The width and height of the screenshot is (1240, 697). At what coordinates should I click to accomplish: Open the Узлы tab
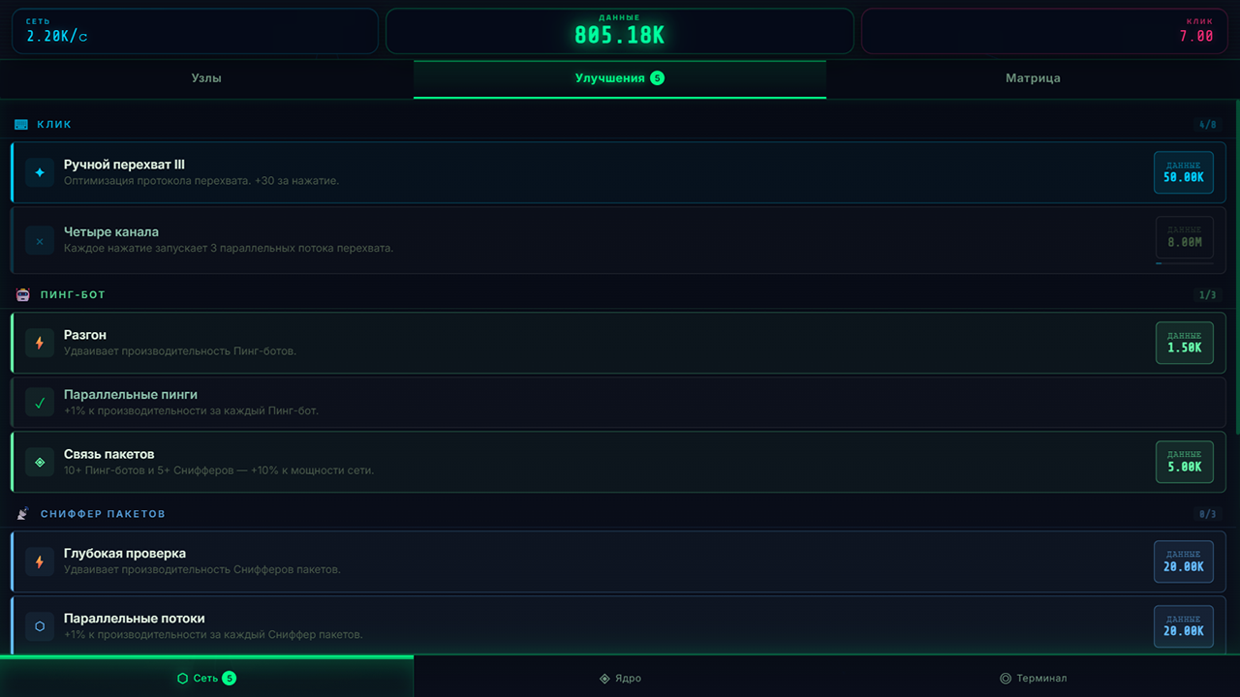206,77
